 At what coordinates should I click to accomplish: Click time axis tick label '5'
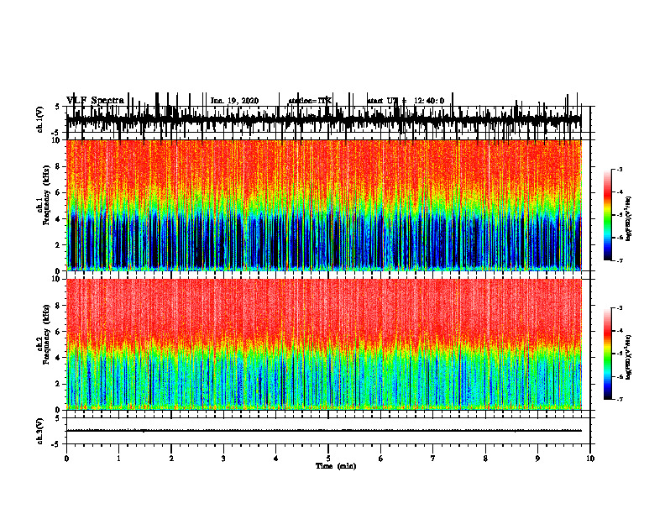pos(328,459)
